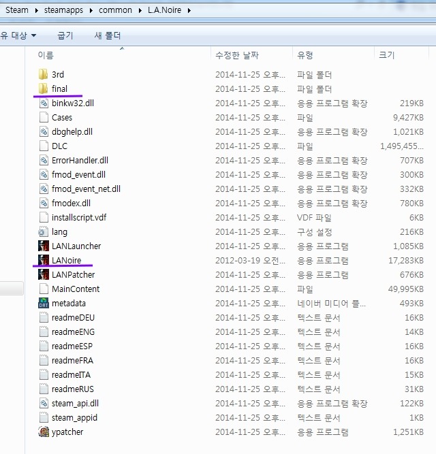436x454 pixels.
Task: Click the 2012-03-19 date of LANoire
Action: (250, 260)
